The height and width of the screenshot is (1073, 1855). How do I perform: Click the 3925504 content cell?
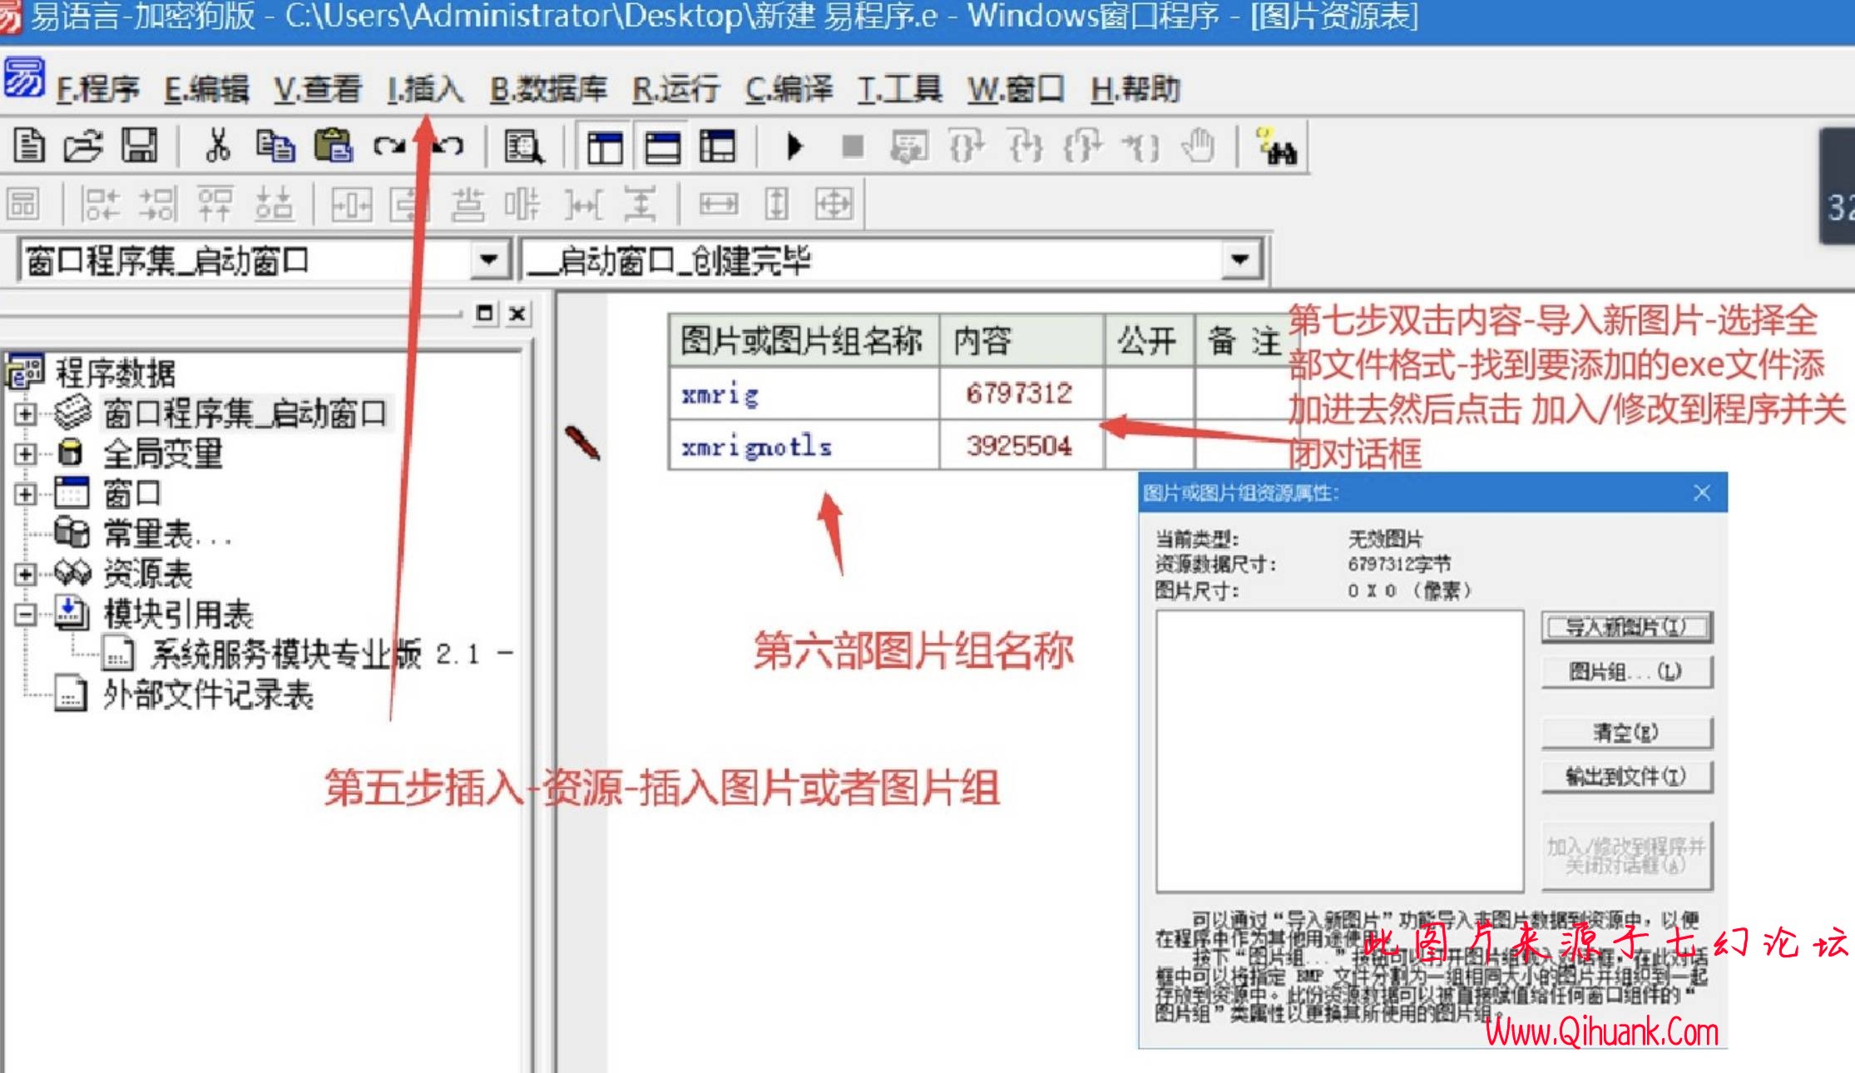tap(1021, 446)
